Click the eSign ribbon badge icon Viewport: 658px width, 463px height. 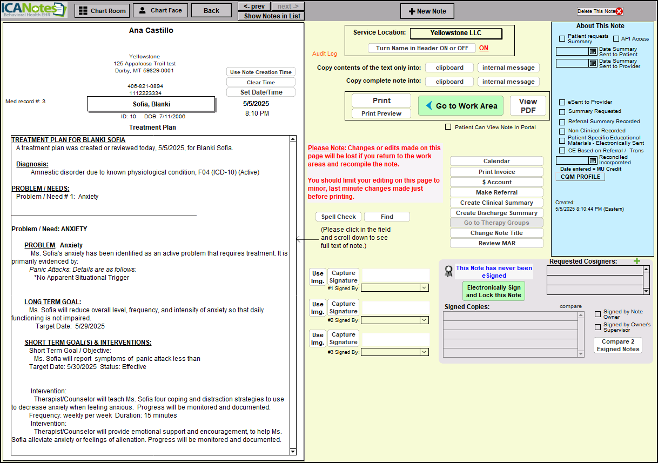(x=448, y=271)
